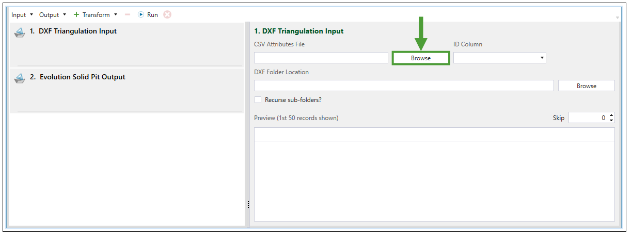Decrease the Skip value with down arrow
632x237 pixels.
(x=611, y=121)
